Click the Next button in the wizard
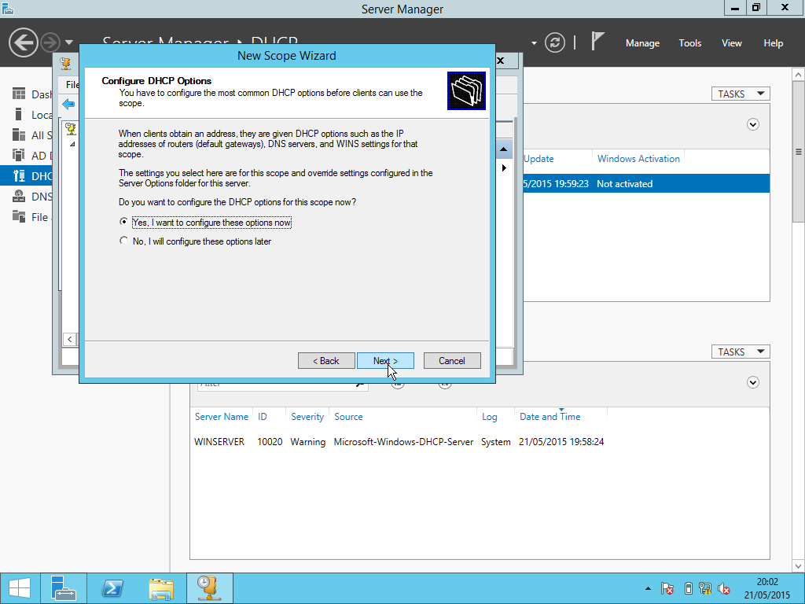This screenshot has width=805, height=604. [x=385, y=360]
